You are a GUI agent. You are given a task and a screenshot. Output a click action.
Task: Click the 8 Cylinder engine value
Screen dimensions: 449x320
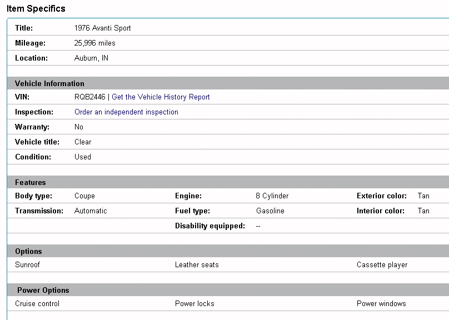click(x=272, y=196)
